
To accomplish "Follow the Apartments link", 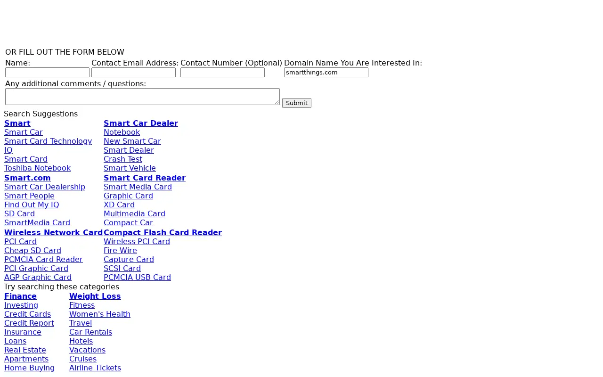I will click(26, 359).
